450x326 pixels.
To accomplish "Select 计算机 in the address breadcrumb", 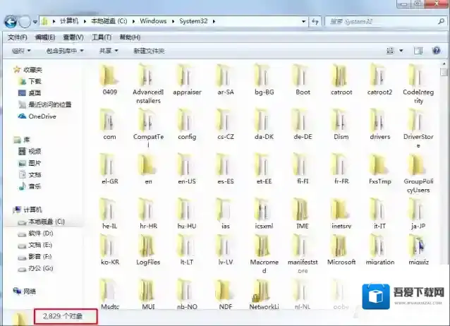I will [69, 21].
